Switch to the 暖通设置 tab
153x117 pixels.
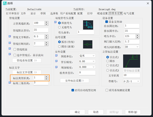pos(102,13)
